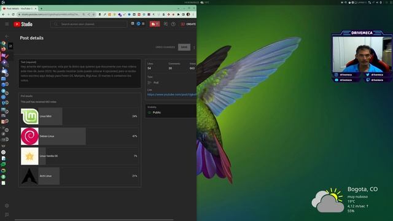This screenshot has width=393, height=221.
Task: Open the three-dot options next to SAVE
Action: [x=194, y=47]
